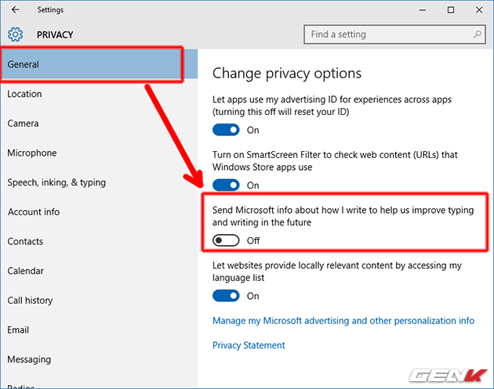
Task: Open Account info privacy settings
Action: click(x=34, y=212)
